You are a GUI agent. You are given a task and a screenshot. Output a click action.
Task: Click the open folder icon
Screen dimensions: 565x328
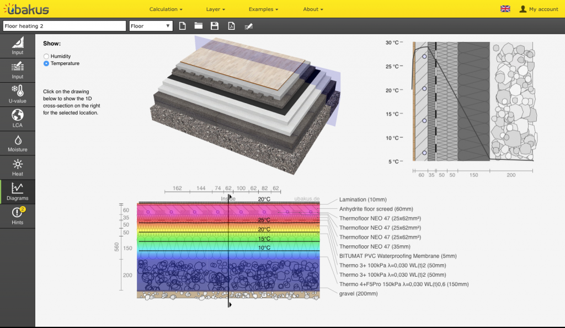coord(198,26)
